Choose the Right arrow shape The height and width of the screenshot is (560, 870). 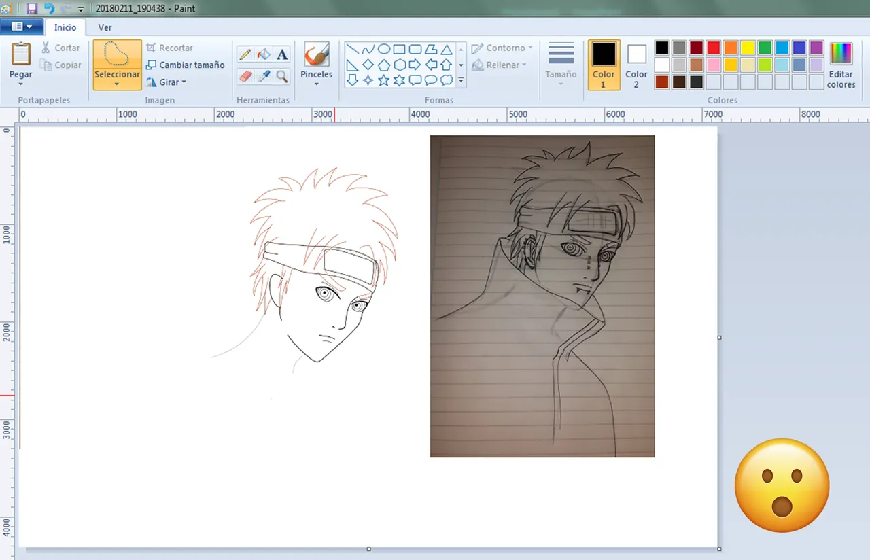click(415, 65)
